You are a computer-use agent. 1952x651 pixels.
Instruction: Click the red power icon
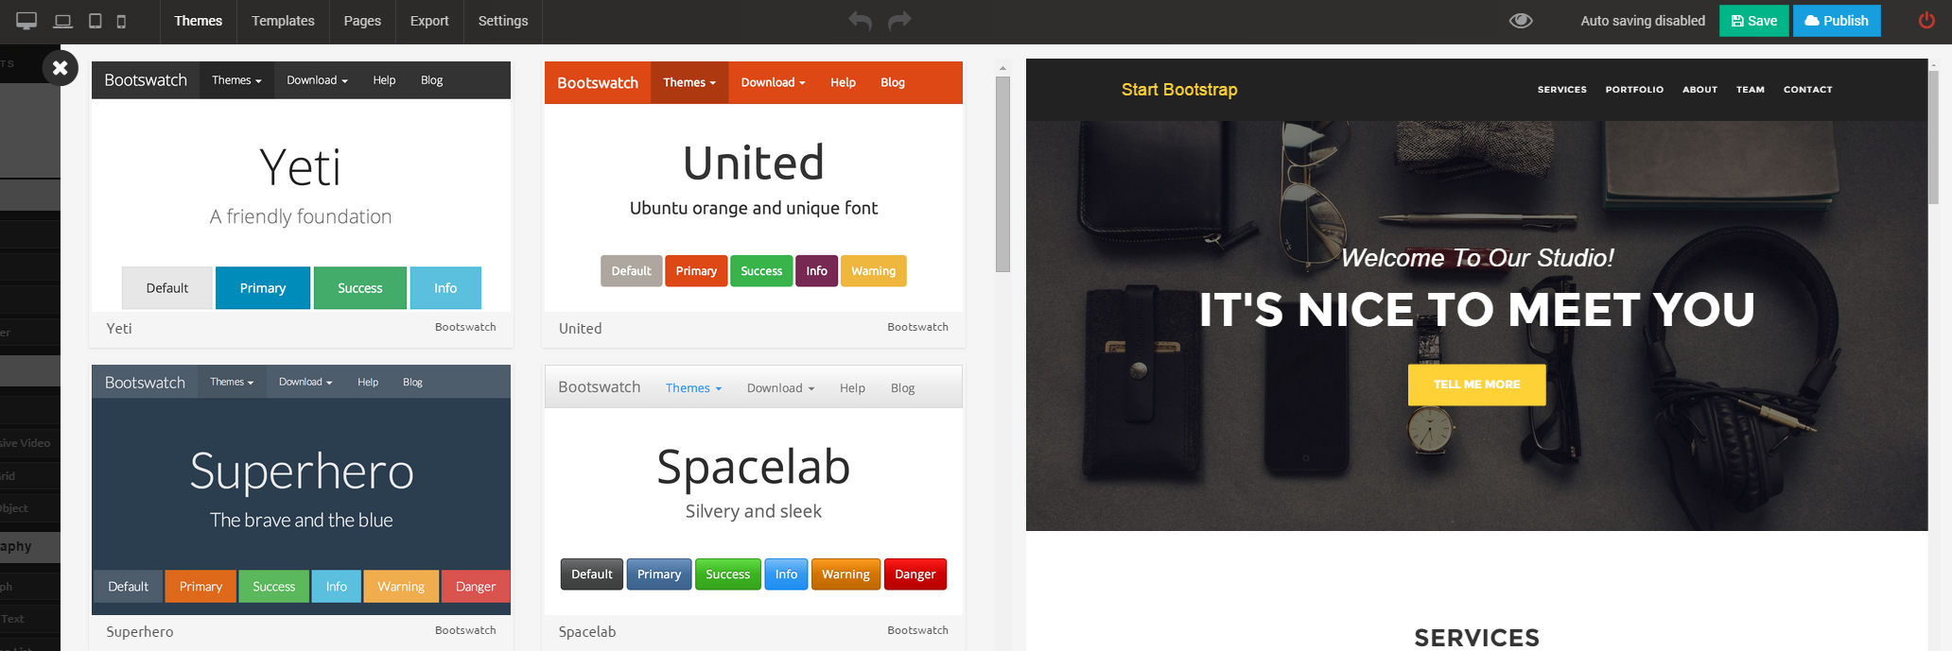(x=1926, y=20)
